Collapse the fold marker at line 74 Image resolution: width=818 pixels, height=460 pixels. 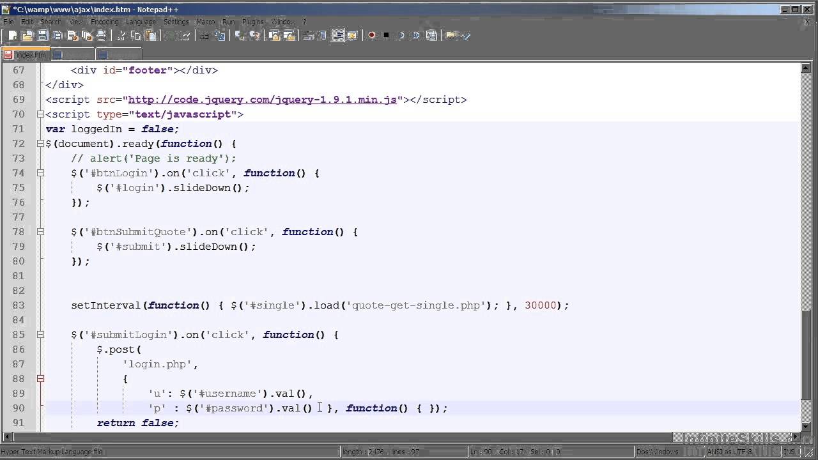point(40,173)
